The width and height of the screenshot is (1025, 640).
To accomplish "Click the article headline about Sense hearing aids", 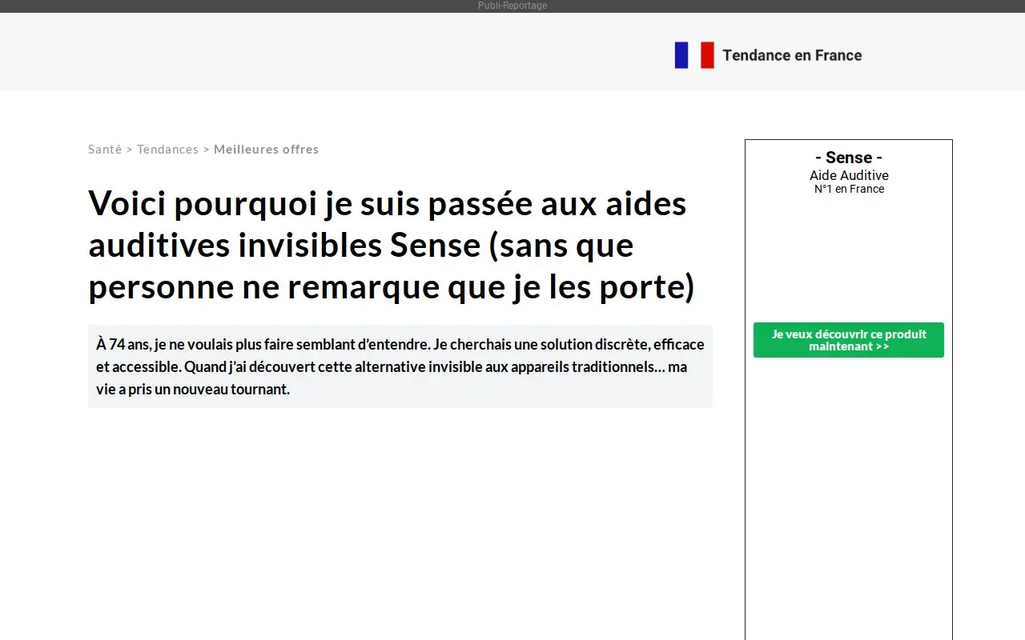I will (x=392, y=246).
